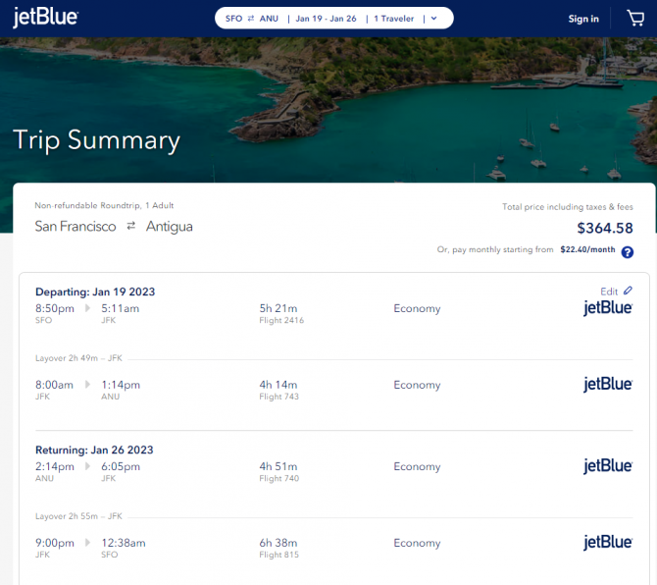Click the 9:00pm departure time

(x=55, y=543)
